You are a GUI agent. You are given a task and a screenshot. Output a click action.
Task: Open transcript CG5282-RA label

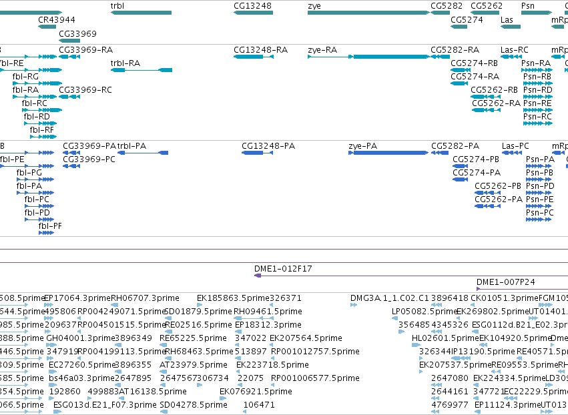point(455,49)
